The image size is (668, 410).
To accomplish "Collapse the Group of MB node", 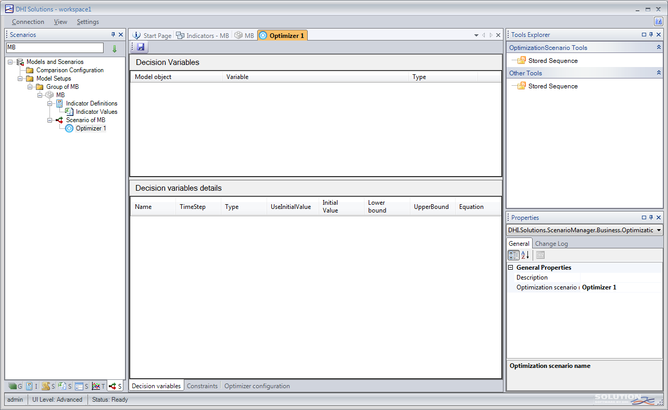I will point(30,87).
